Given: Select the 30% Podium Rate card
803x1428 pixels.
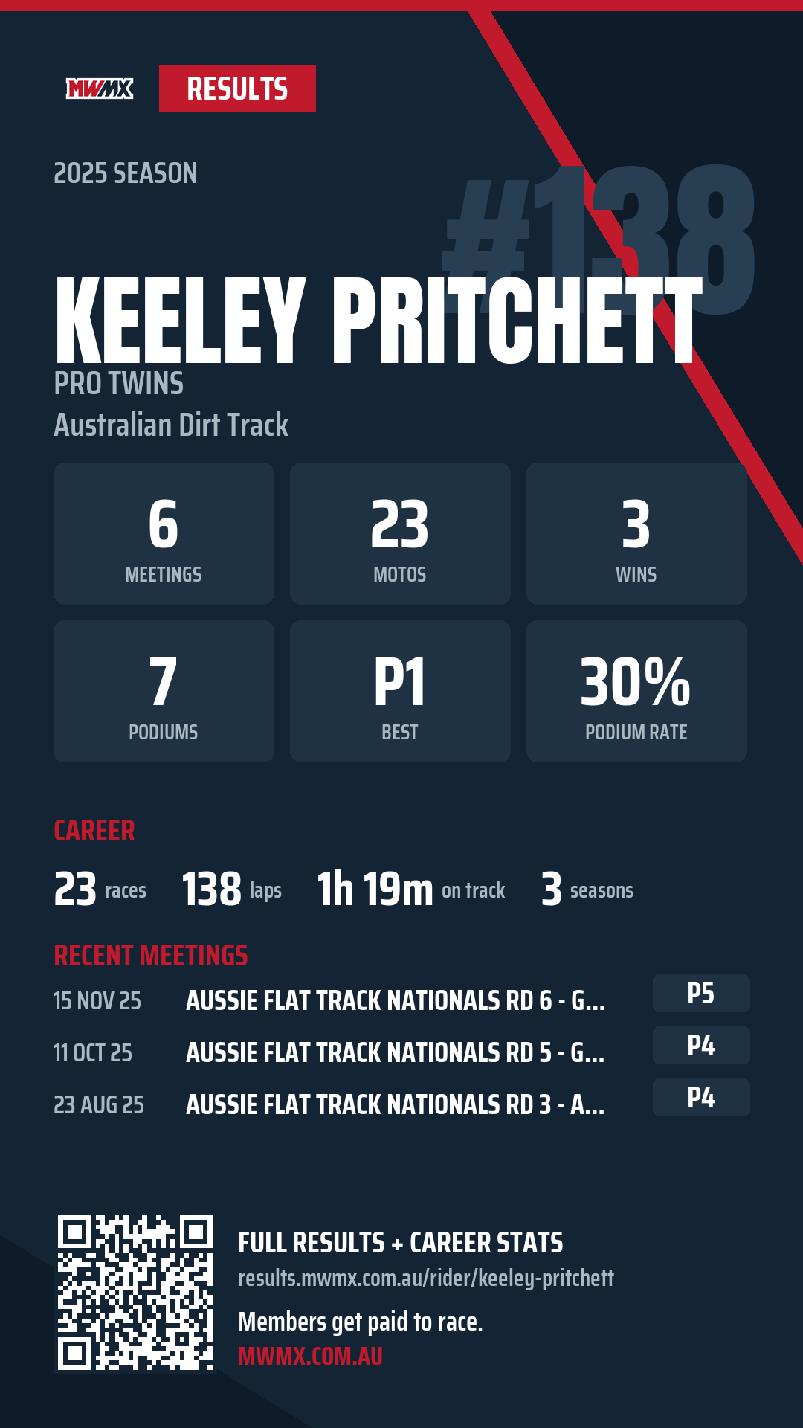Looking at the screenshot, I should click(636, 691).
